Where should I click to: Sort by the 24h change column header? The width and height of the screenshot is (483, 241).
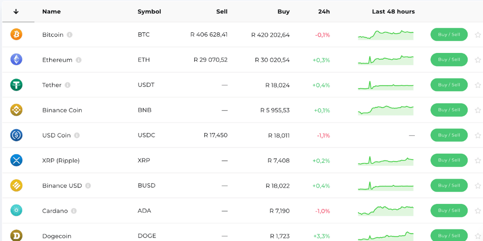(x=324, y=12)
